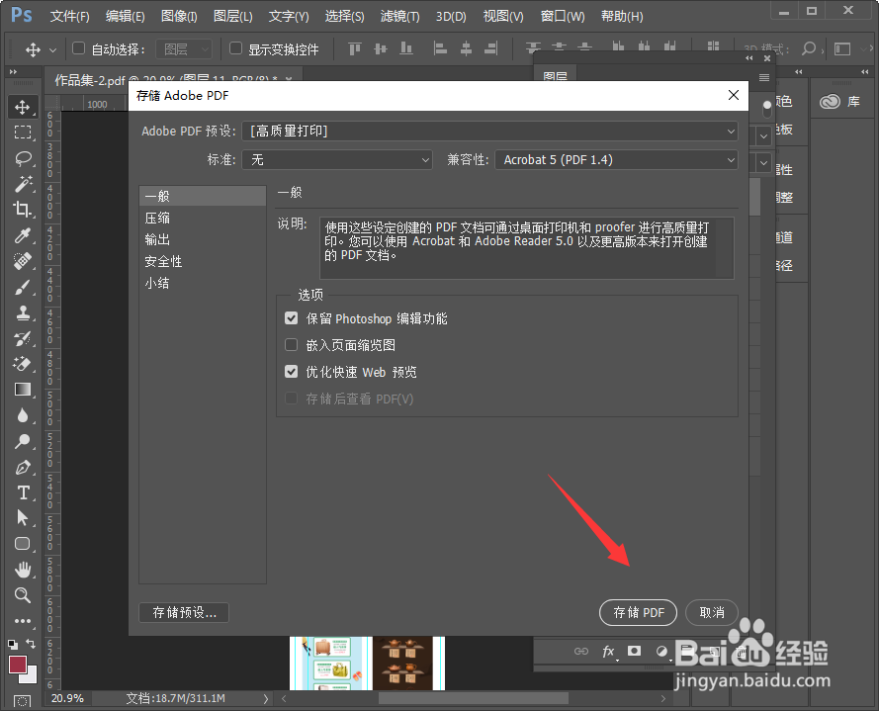
Task: Select the Hand tool
Action: click(23, 570)
